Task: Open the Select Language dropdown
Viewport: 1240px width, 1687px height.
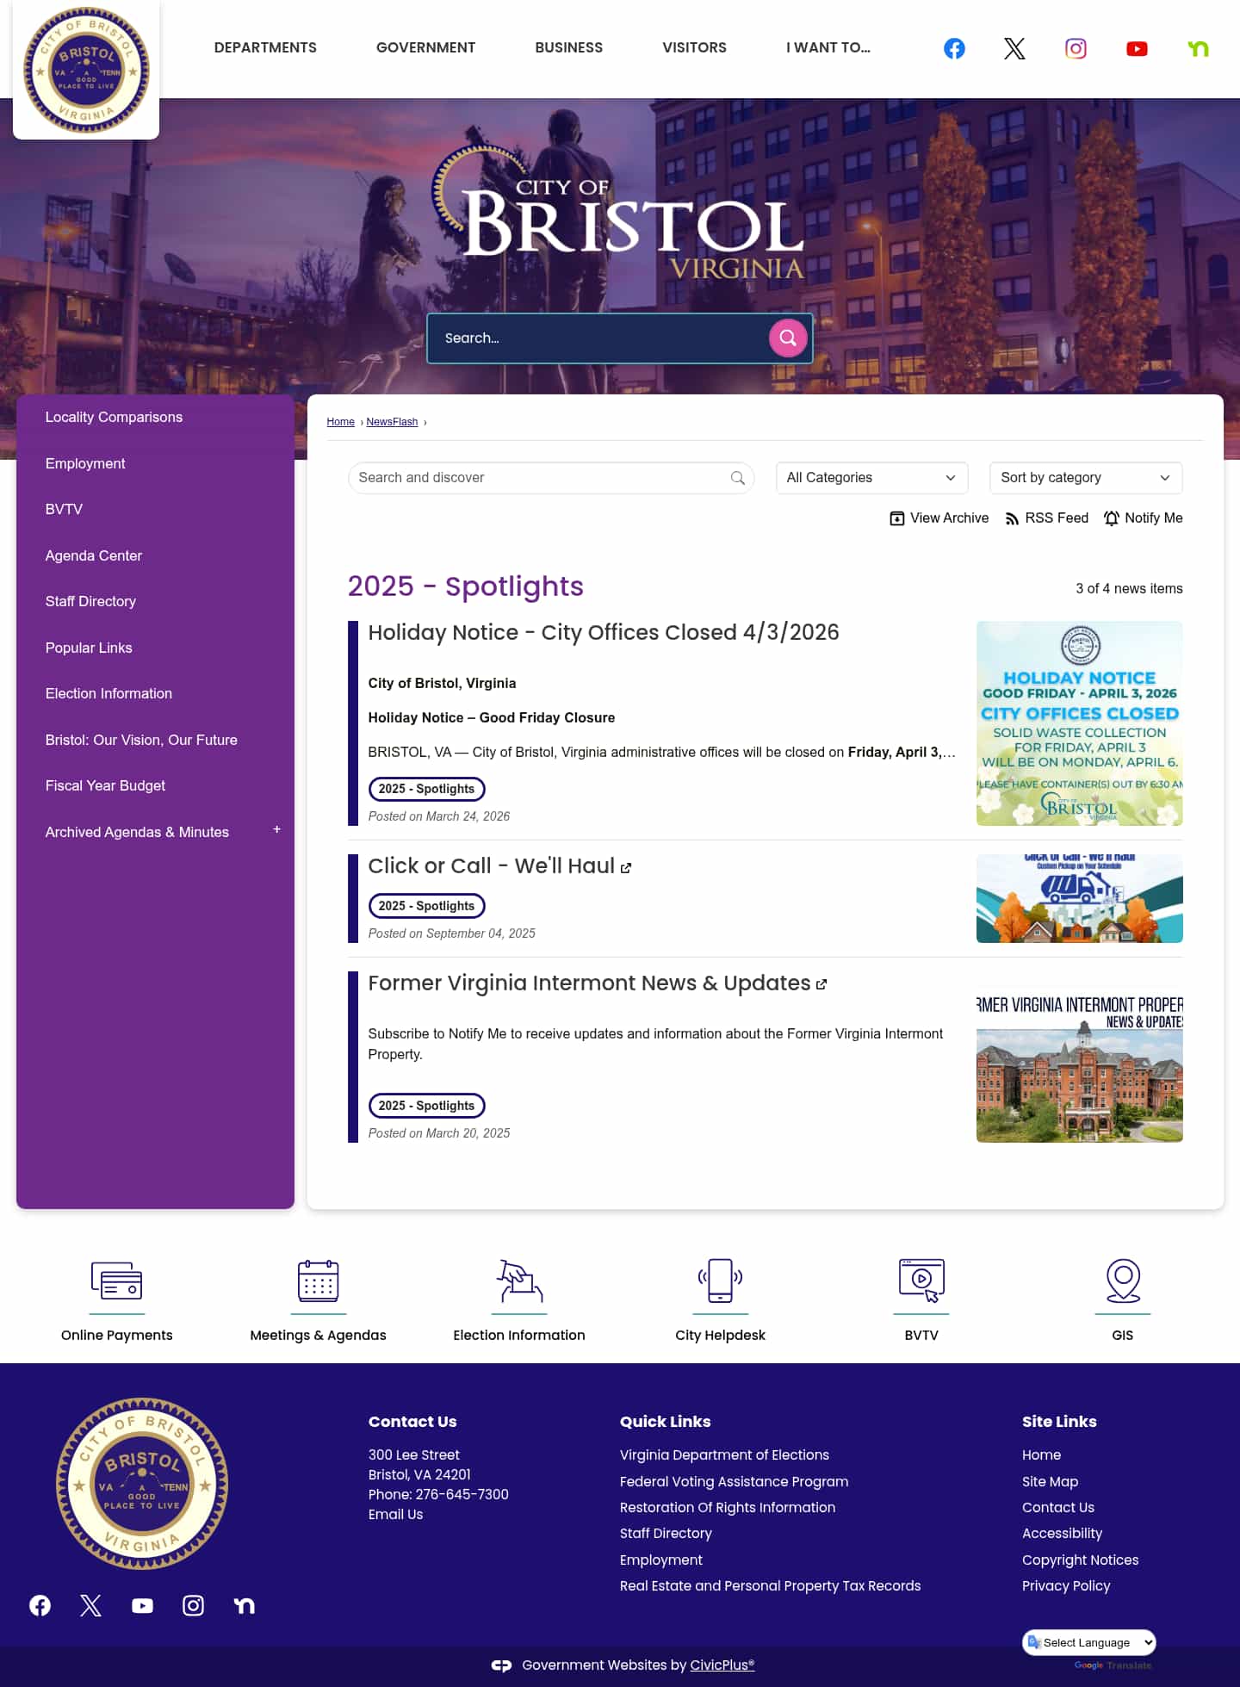Action: click(1089, 1642)
